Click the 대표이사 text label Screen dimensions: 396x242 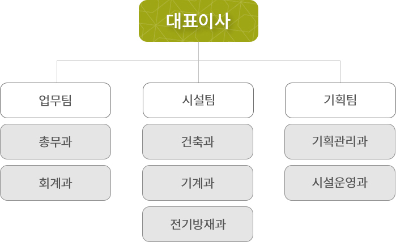198,21
